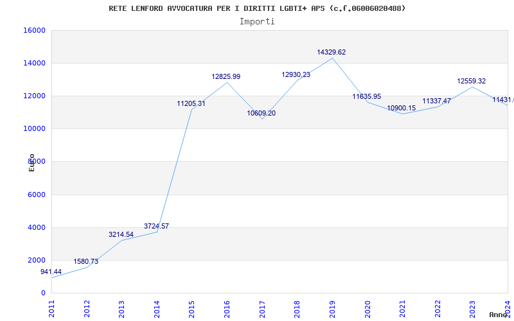Select the data label 11635.95

(366, 97)
